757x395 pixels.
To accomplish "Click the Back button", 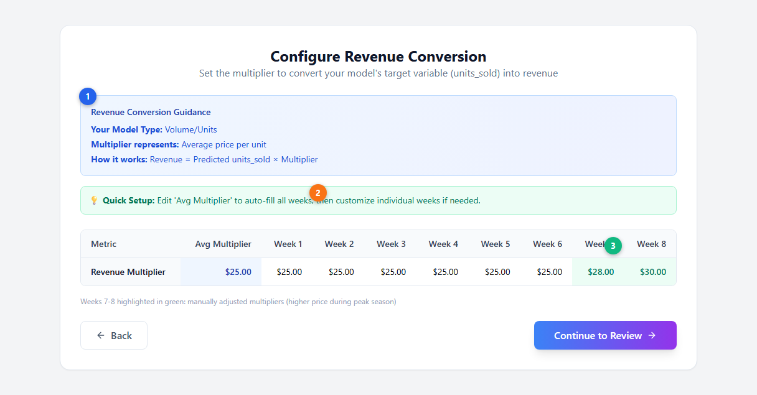I will coord(114,335).
